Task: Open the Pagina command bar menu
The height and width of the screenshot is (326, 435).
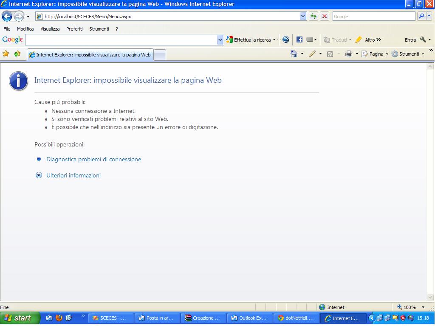Action: [x=375, y=54]
